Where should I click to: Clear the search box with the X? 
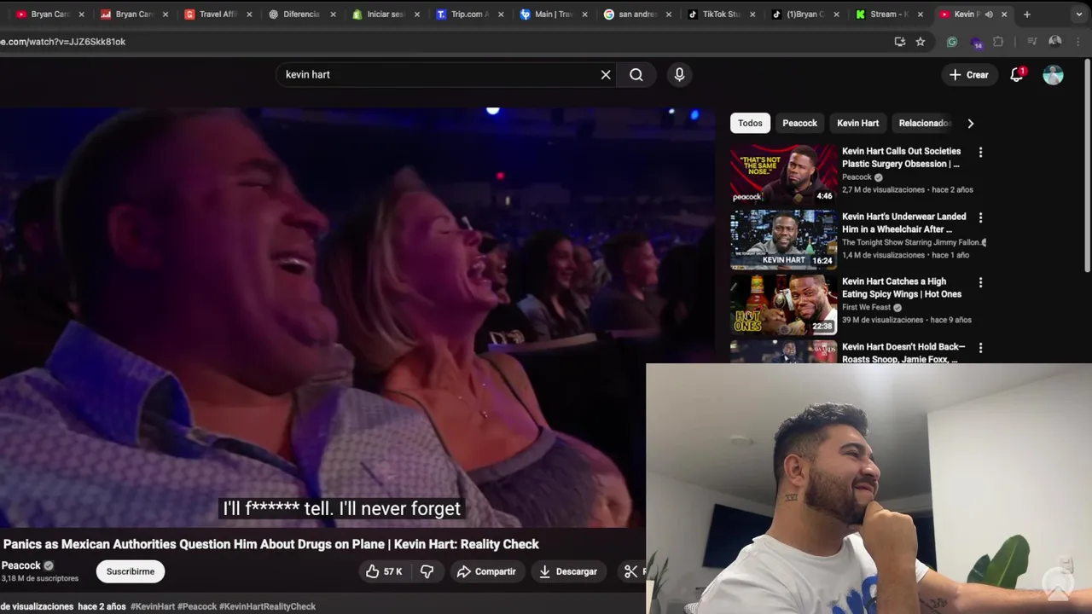tap(606, 75)
